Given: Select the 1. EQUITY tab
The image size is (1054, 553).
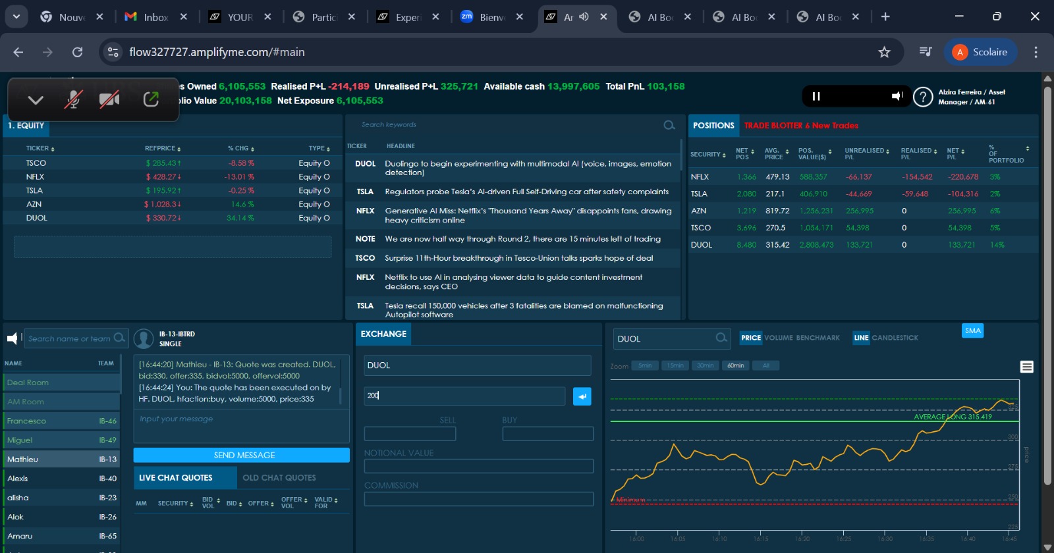Looking at the screenshot, I should (x=26, y=126).
